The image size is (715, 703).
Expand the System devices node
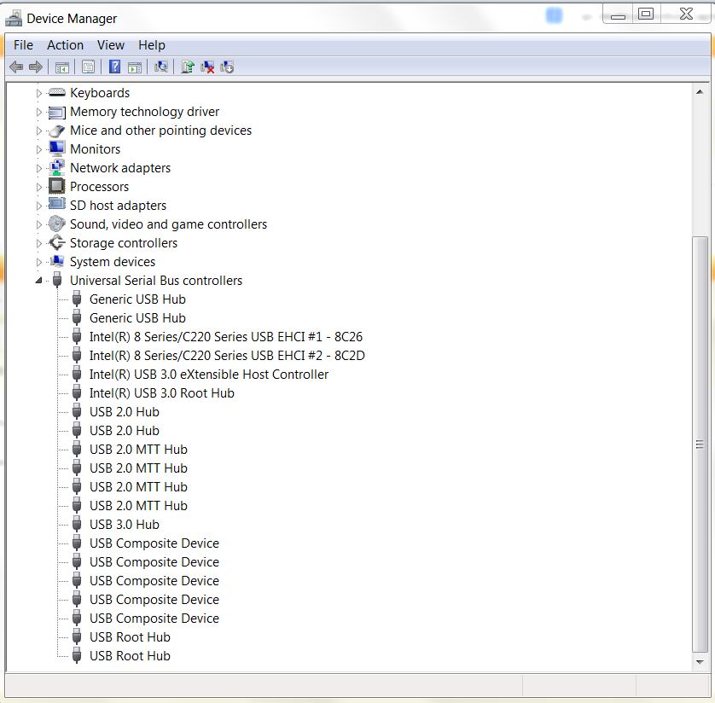[x=38, y=262]
